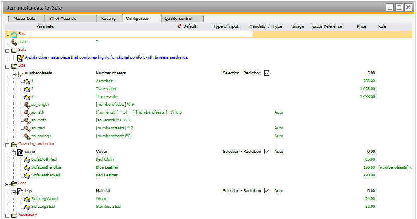Click the home icon beside Sofa root
The image size is (417, 219).
(x=14, y=34)
